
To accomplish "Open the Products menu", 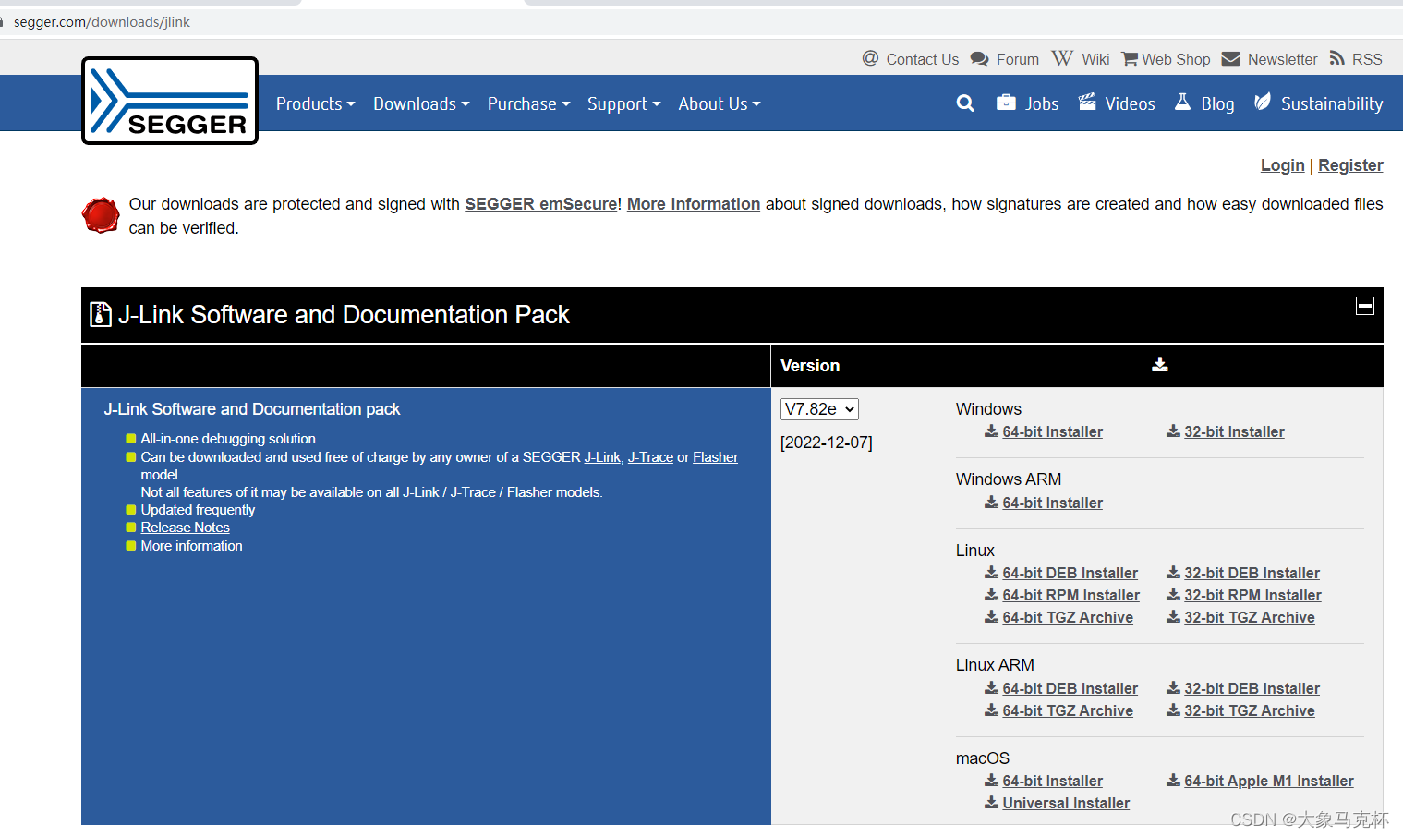I will click(315, 104).
